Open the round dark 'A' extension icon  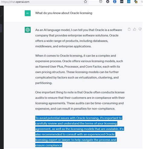[x=108, y=2]
